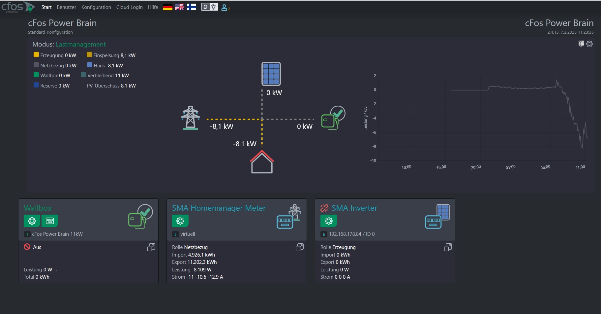The image size is (601, 314).
Task: Click the cFos eMobility logo
Action: (18, 7)
